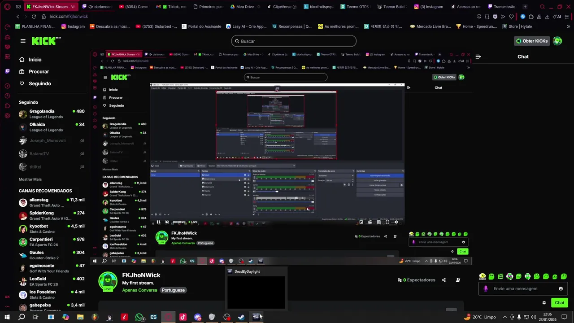Switch to the Teemo OTPS tab
574x323 pixels.
[x=355, y=7]
